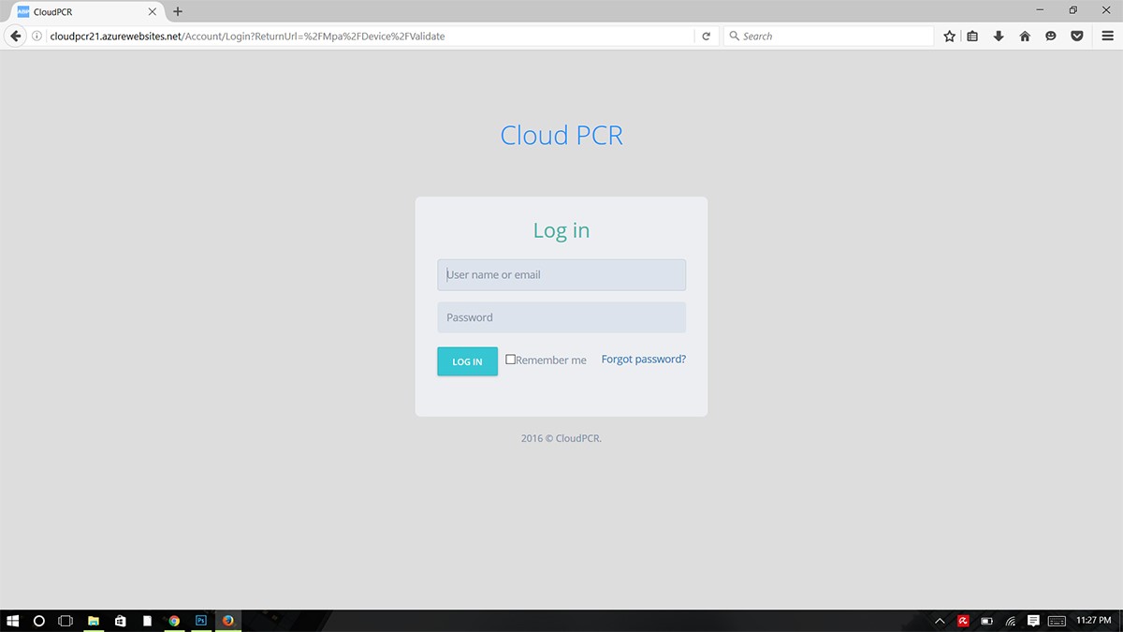The image size is (1123, 632).
Task: Click the red antivirus tray icon
Action: 963,621
